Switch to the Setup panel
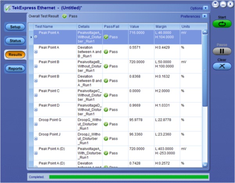235x183 pixels. coord(15,27)
